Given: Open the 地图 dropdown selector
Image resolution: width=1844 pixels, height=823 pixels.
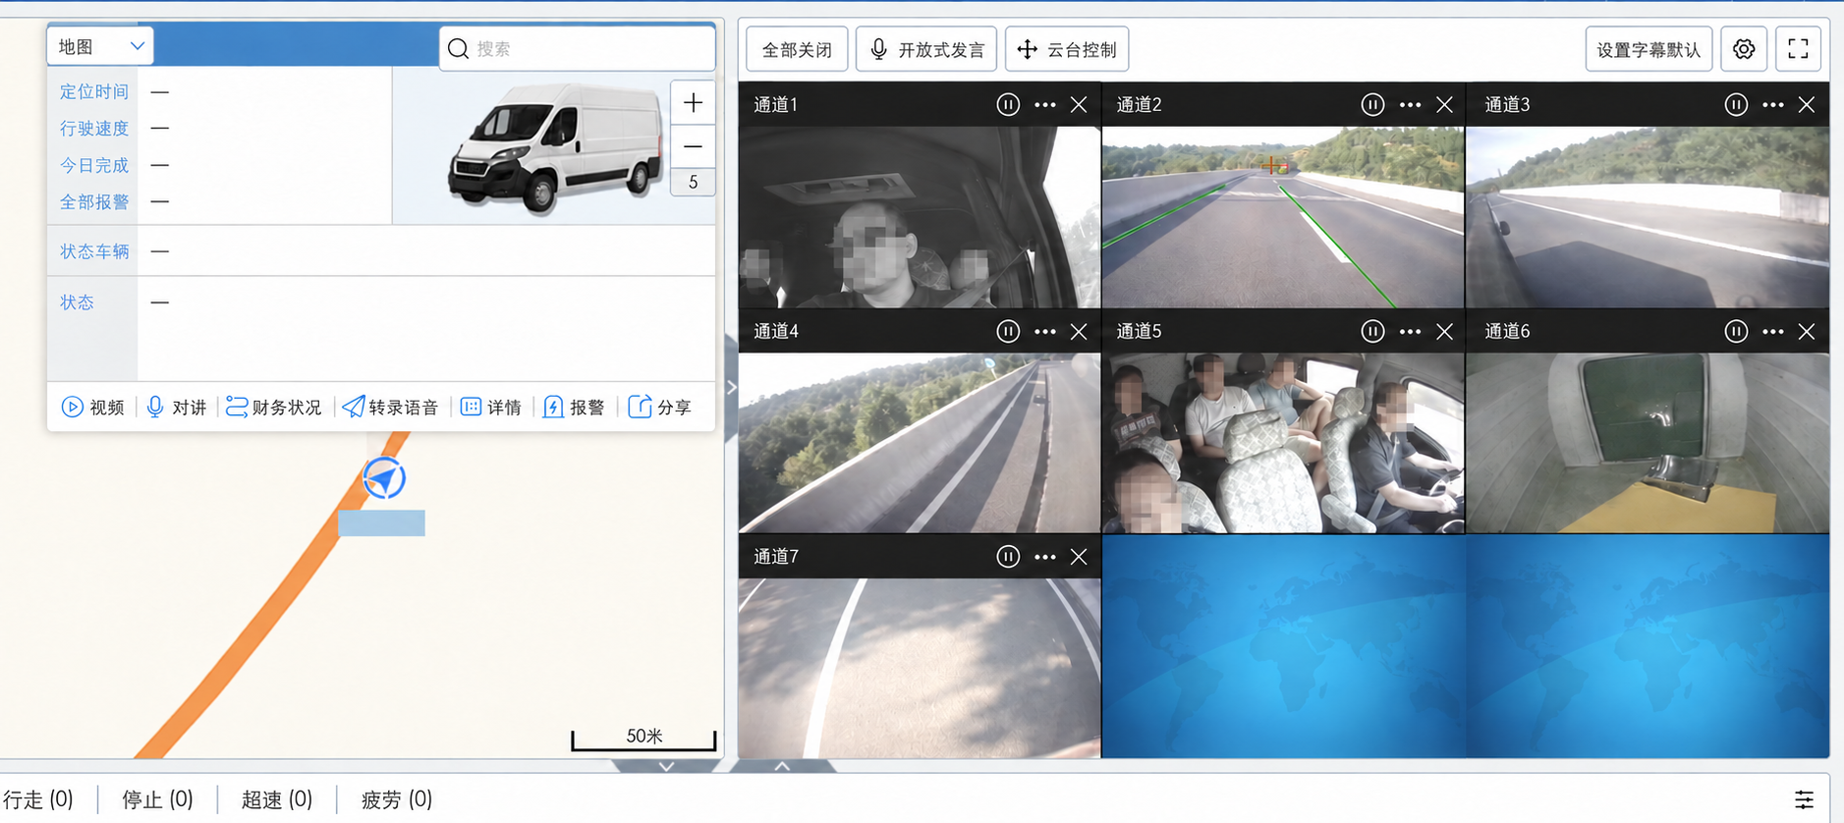Looking at the screenshot, I should pyautogui.click(x=100, y=46).
